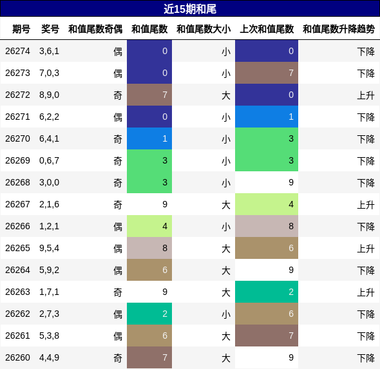Click winning numbers 4,4,9
Viewport: 380px width, 369px height.
49,357
